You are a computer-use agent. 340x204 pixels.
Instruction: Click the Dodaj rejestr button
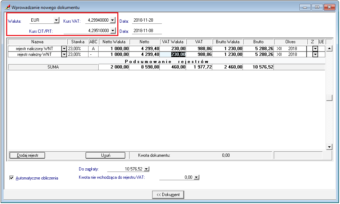pos(27,155)
